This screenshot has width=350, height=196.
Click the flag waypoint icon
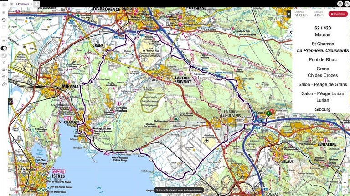click(4, 62)
